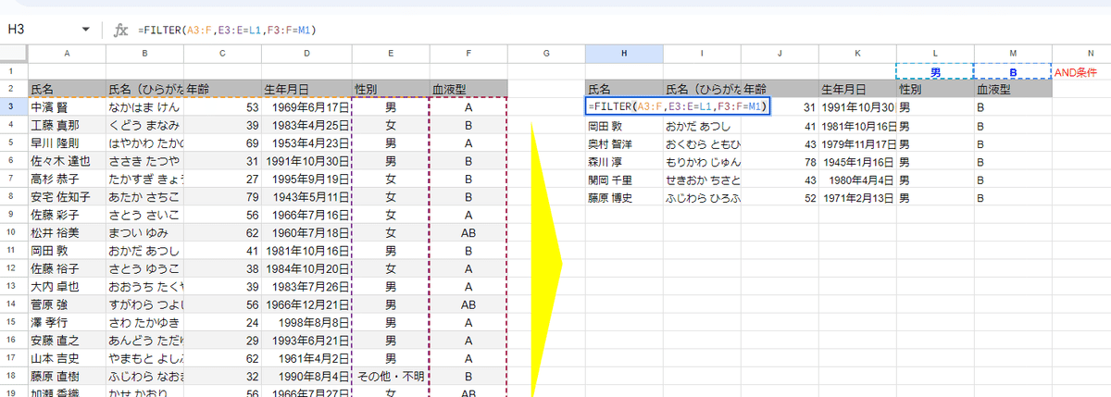1111x397 pixels.
Task: Click the name cell 松井 裕美
Action: coord(68,232)
